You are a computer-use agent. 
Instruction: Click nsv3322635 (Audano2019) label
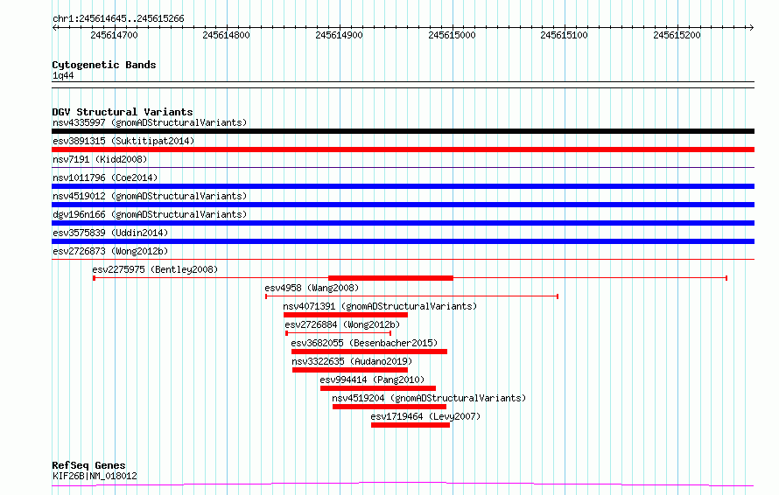click(352, 361)
